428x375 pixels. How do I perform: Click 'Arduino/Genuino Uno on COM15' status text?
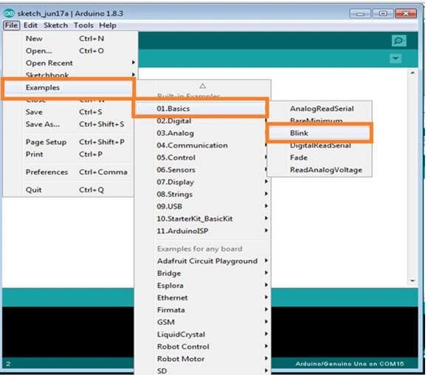349,364
